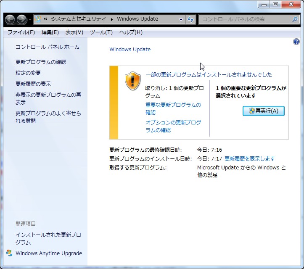
Task: Click Windows Update breadcrumb in address bar
Action: [137, 19]
